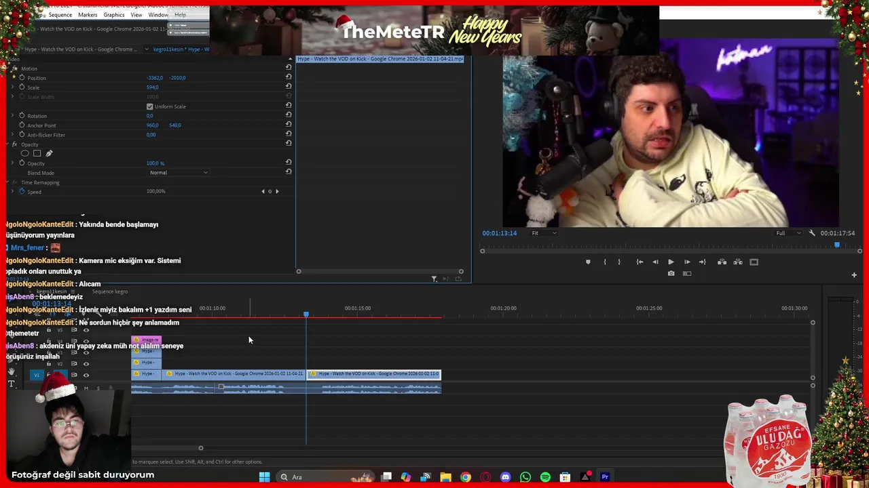
Task: Open the Fit zoom level dropdown
Action: click(544, 233)
